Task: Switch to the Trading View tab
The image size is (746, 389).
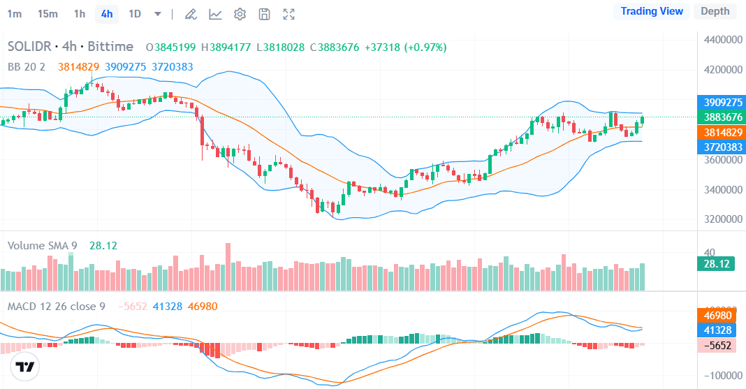Action: point(652,11)
